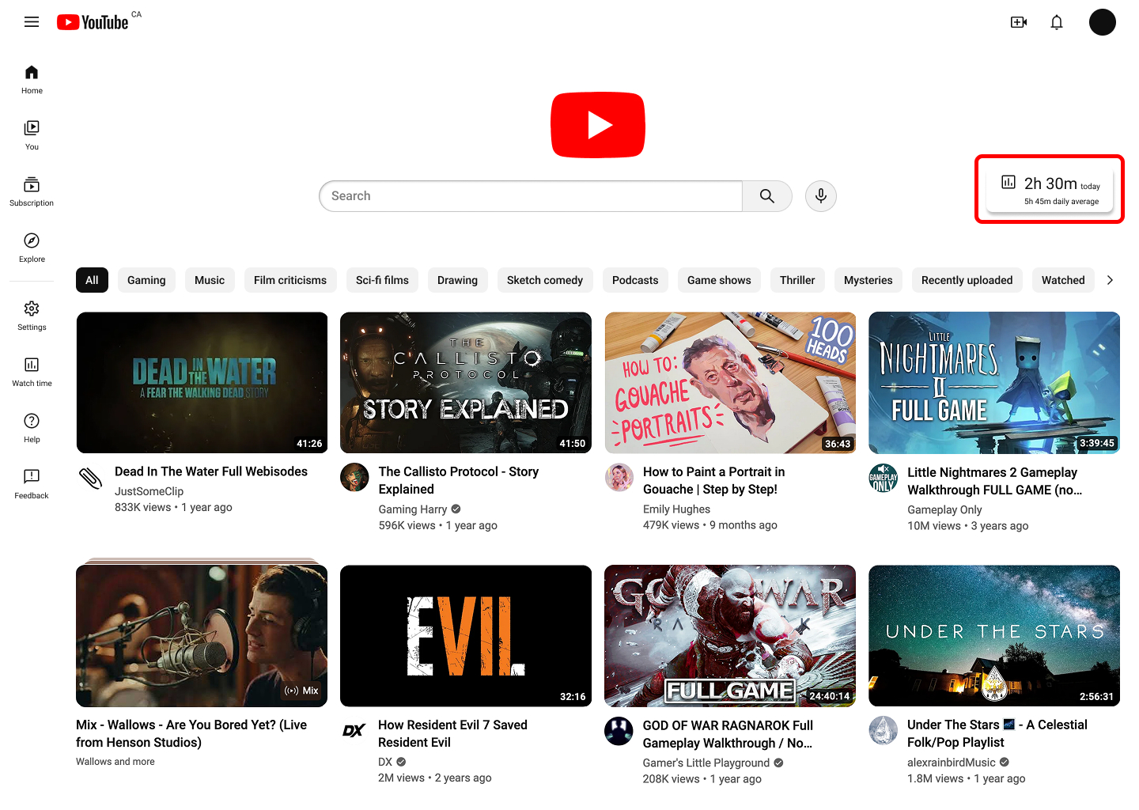Open Gaming Harry channel avatar
This screenshot has width=1139, height=810.
click(354, 477)
